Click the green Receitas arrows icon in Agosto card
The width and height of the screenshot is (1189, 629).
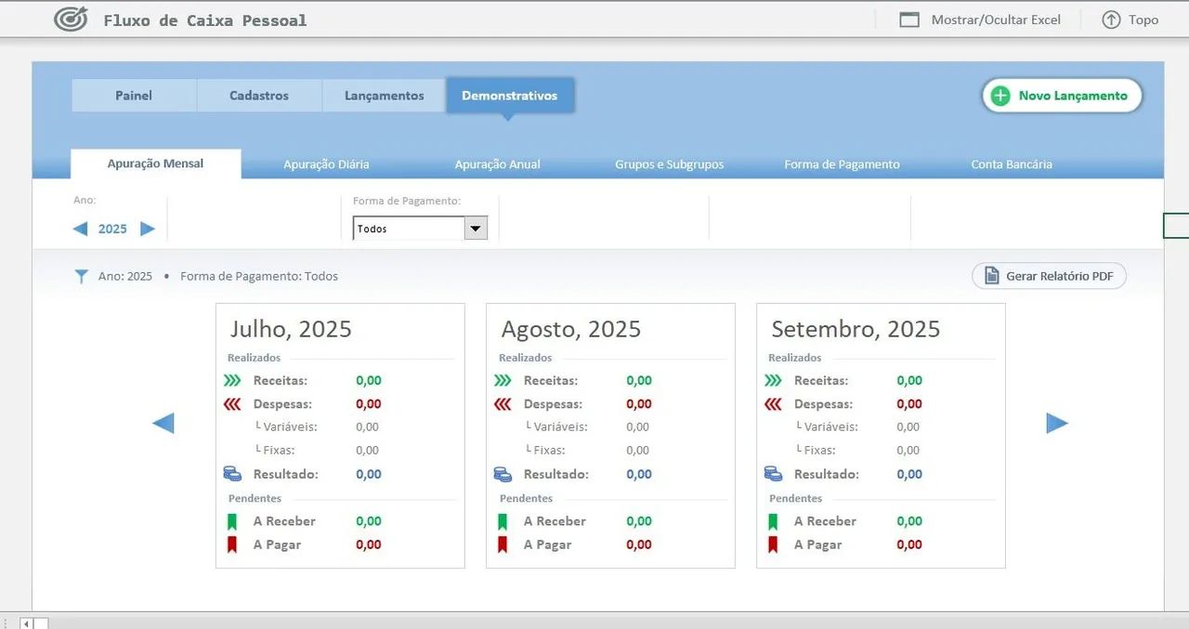[503, 381]
